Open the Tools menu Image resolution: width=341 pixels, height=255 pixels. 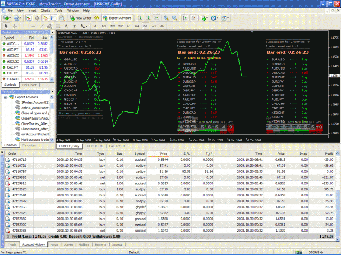(x=58, y=11)
